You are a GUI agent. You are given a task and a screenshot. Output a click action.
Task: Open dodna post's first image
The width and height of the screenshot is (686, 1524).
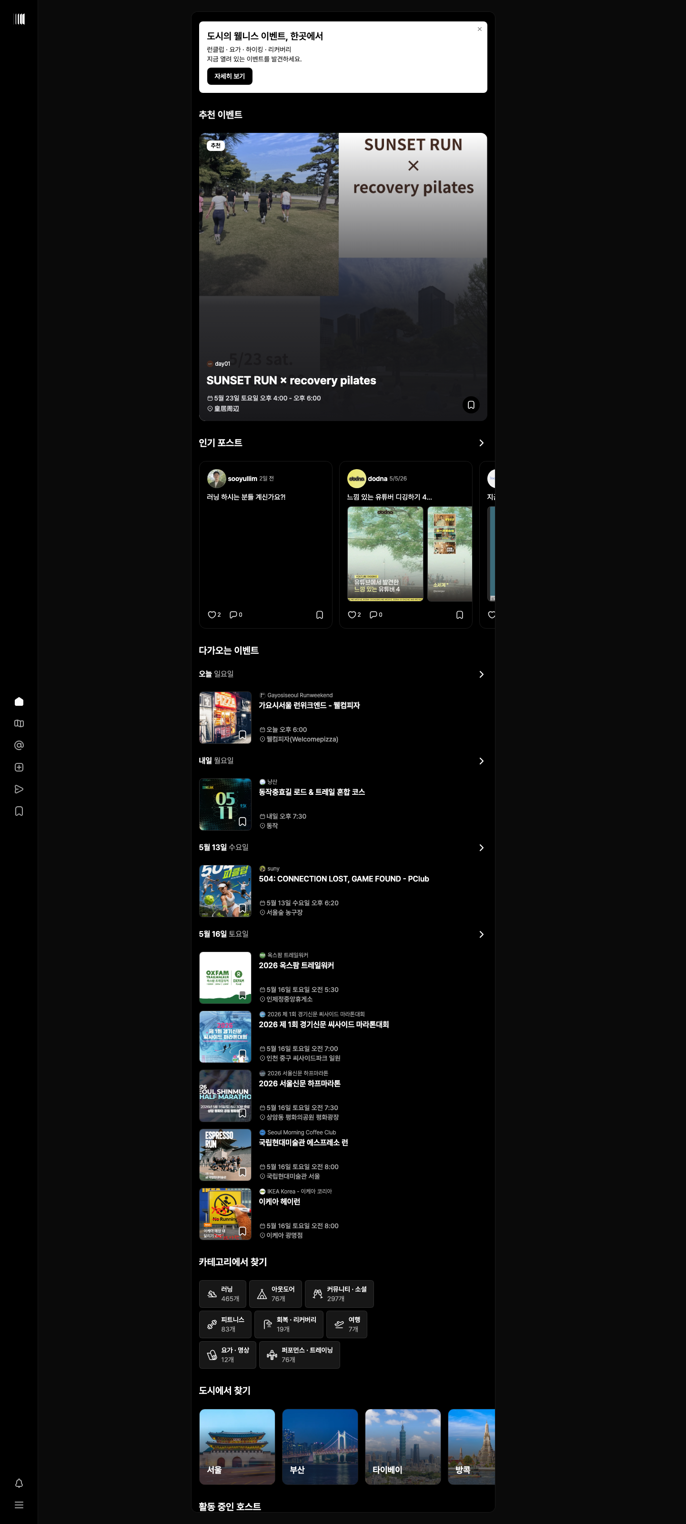(x=385, y=554)
